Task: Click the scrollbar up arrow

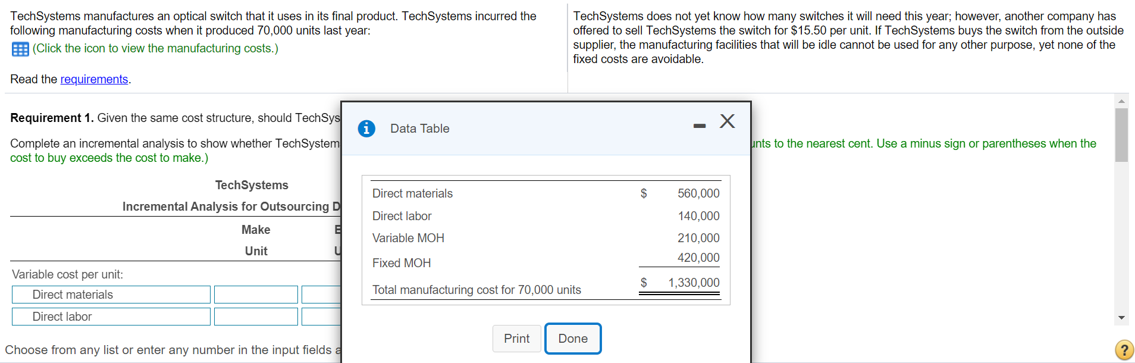Action: [x=1121, y=101]
